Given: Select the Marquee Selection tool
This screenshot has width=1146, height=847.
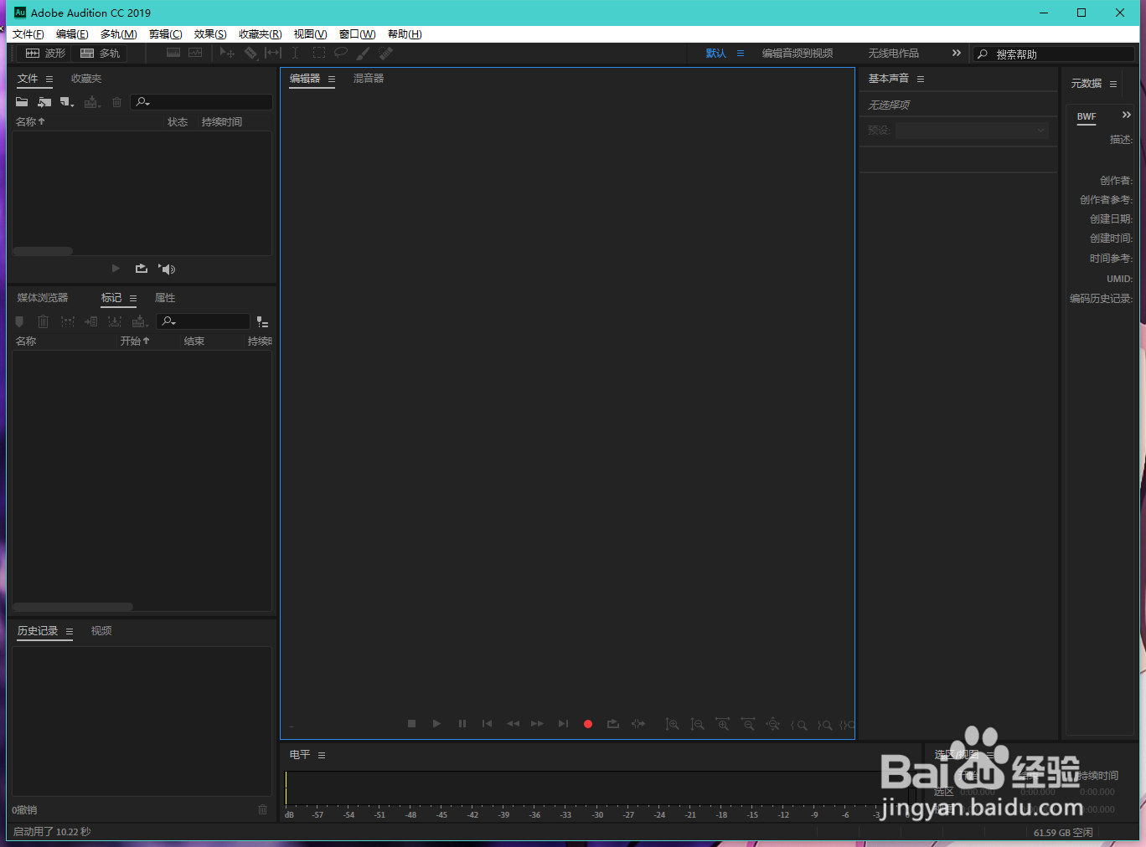Looking at the screenshot, I should [x=319, y=53].
